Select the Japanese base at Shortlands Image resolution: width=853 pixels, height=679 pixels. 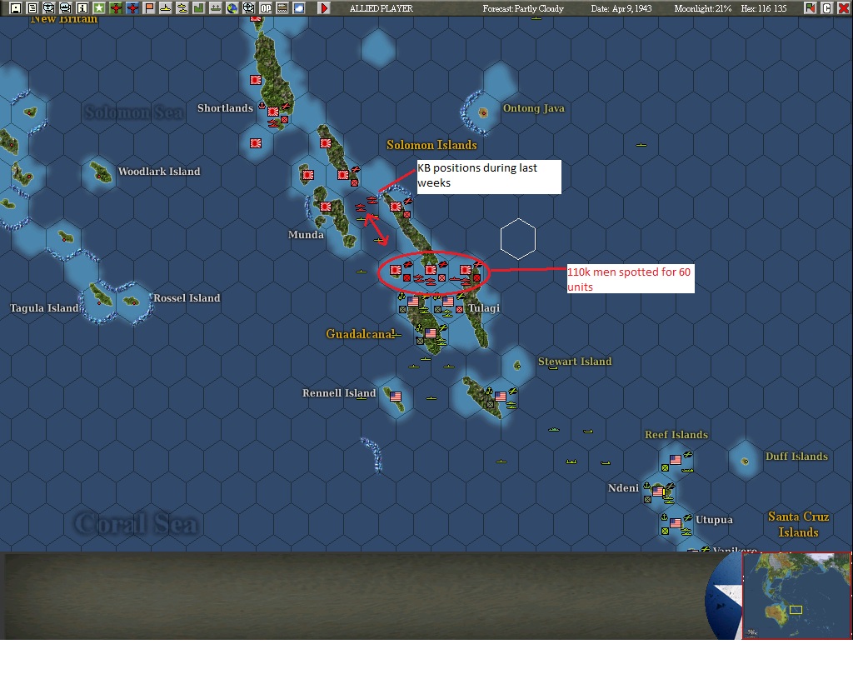(273, 112)
